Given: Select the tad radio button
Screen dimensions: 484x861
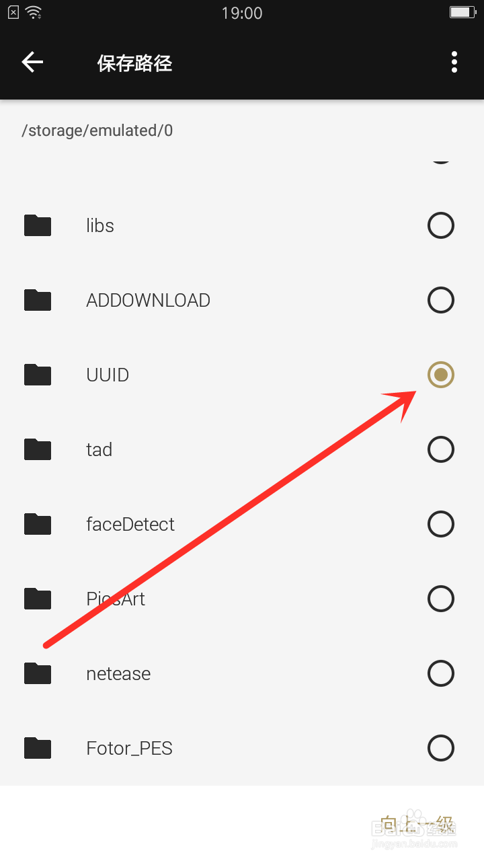Looking at the screenshot, I should [x=441, y=449].
